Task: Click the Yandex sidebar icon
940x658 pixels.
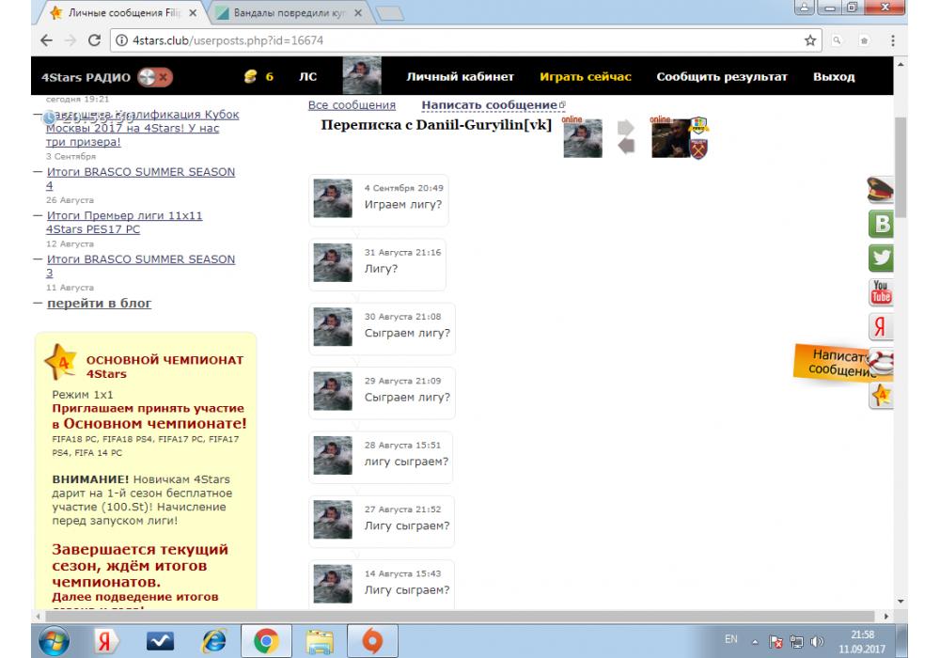Action: 881,327
